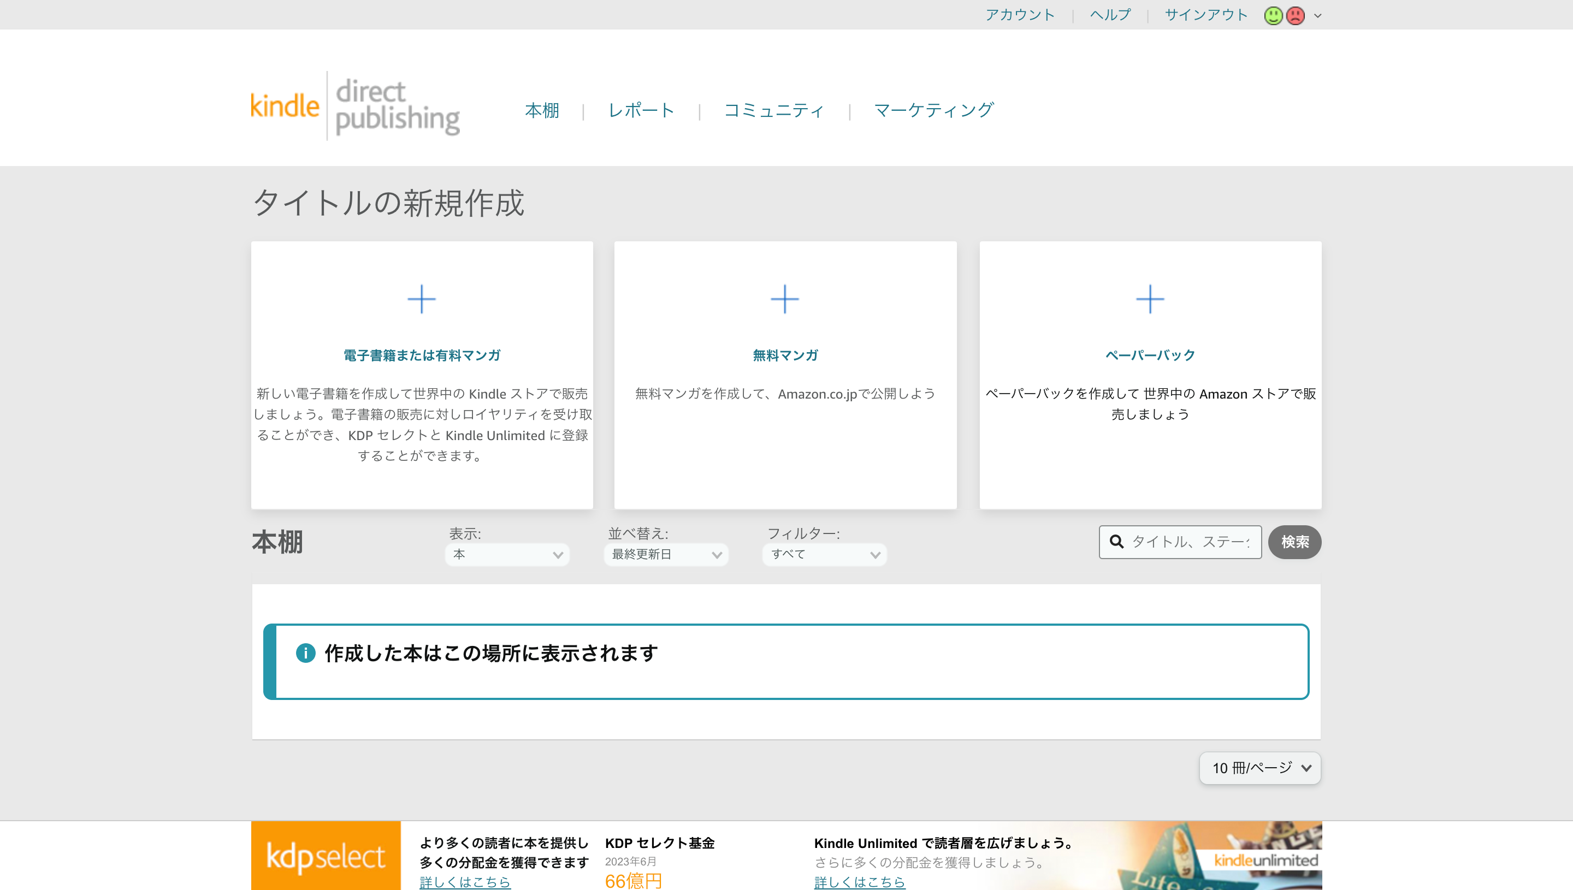Click the 無料マンガ title link
This screenshot has height=890, width=1573.
[x=785, y=355]
